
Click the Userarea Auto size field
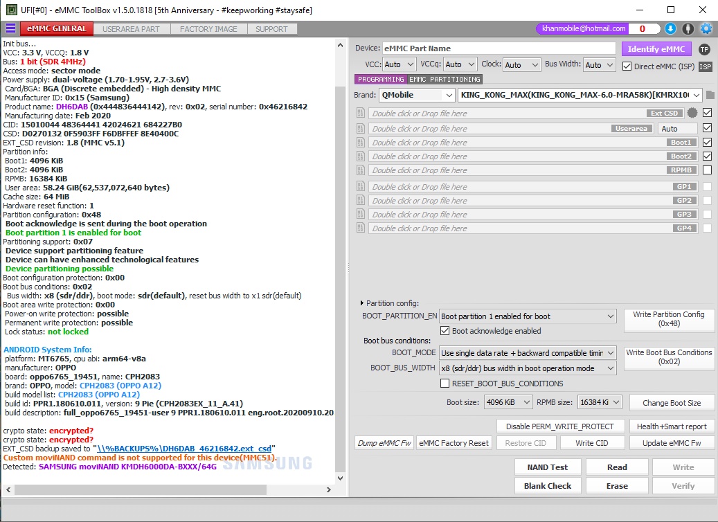pyautogui.click(x=678, y=129)
